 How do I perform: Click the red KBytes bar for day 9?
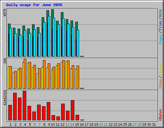(x=48, y=111)
